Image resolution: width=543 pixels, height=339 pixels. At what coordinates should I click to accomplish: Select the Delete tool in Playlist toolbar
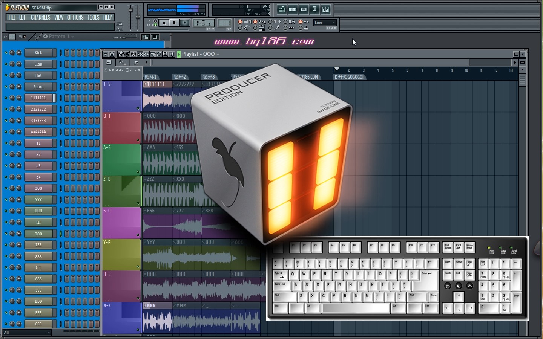(x=133, y=54)
